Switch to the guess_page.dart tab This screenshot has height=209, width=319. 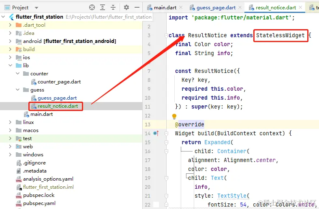point(216,8)
